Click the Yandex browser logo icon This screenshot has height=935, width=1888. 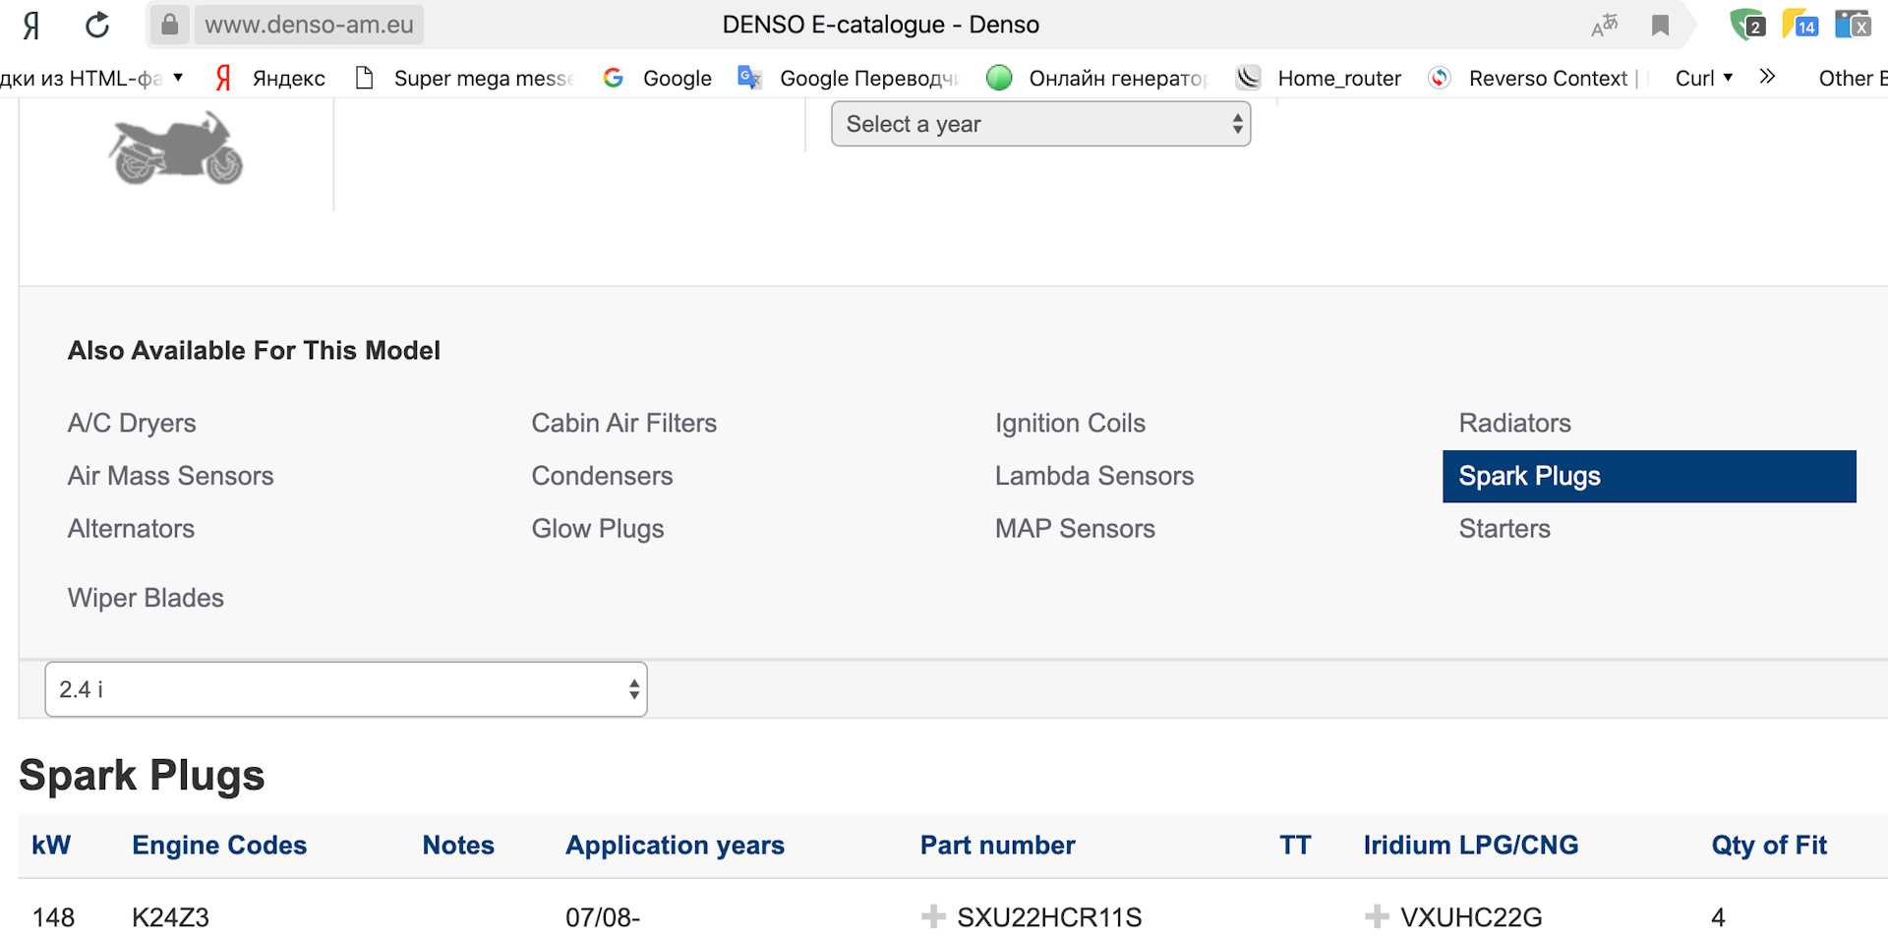(31, 25)
